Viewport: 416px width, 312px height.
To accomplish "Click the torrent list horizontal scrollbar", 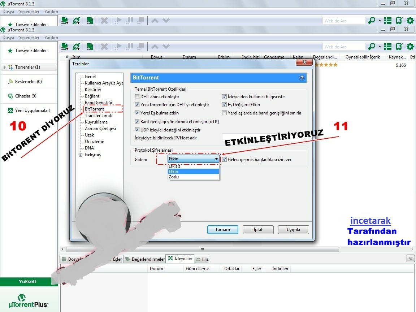I will tap(203, 249).
